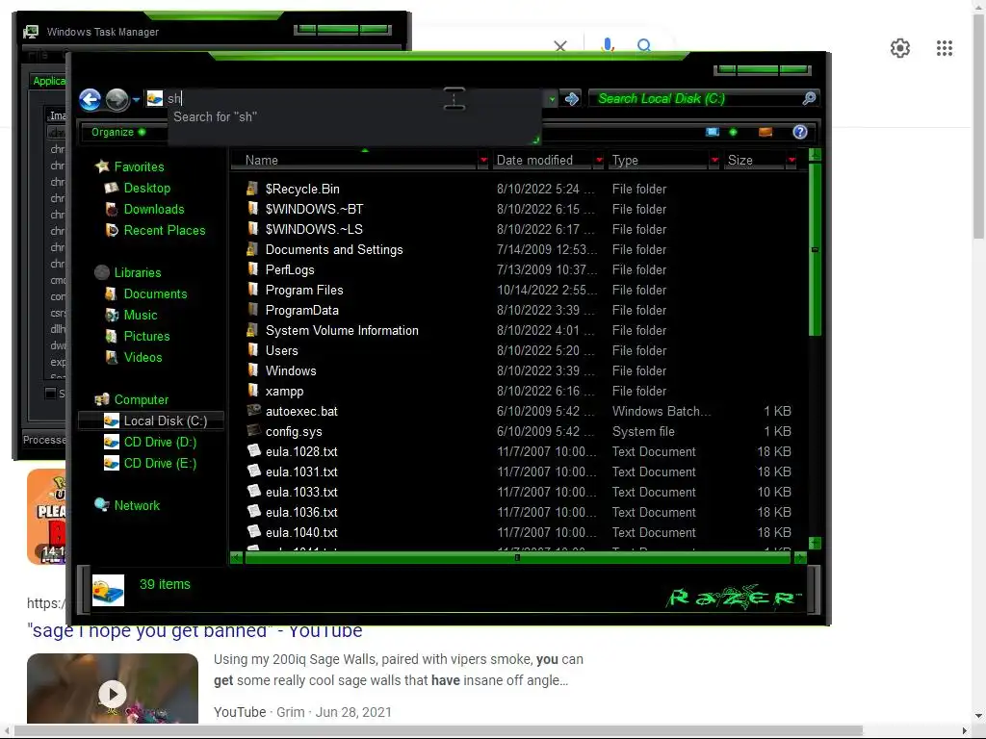Select the eula.1033.txt file
Image resolution: width=986 pixels, height=739 pixels.
301,492
